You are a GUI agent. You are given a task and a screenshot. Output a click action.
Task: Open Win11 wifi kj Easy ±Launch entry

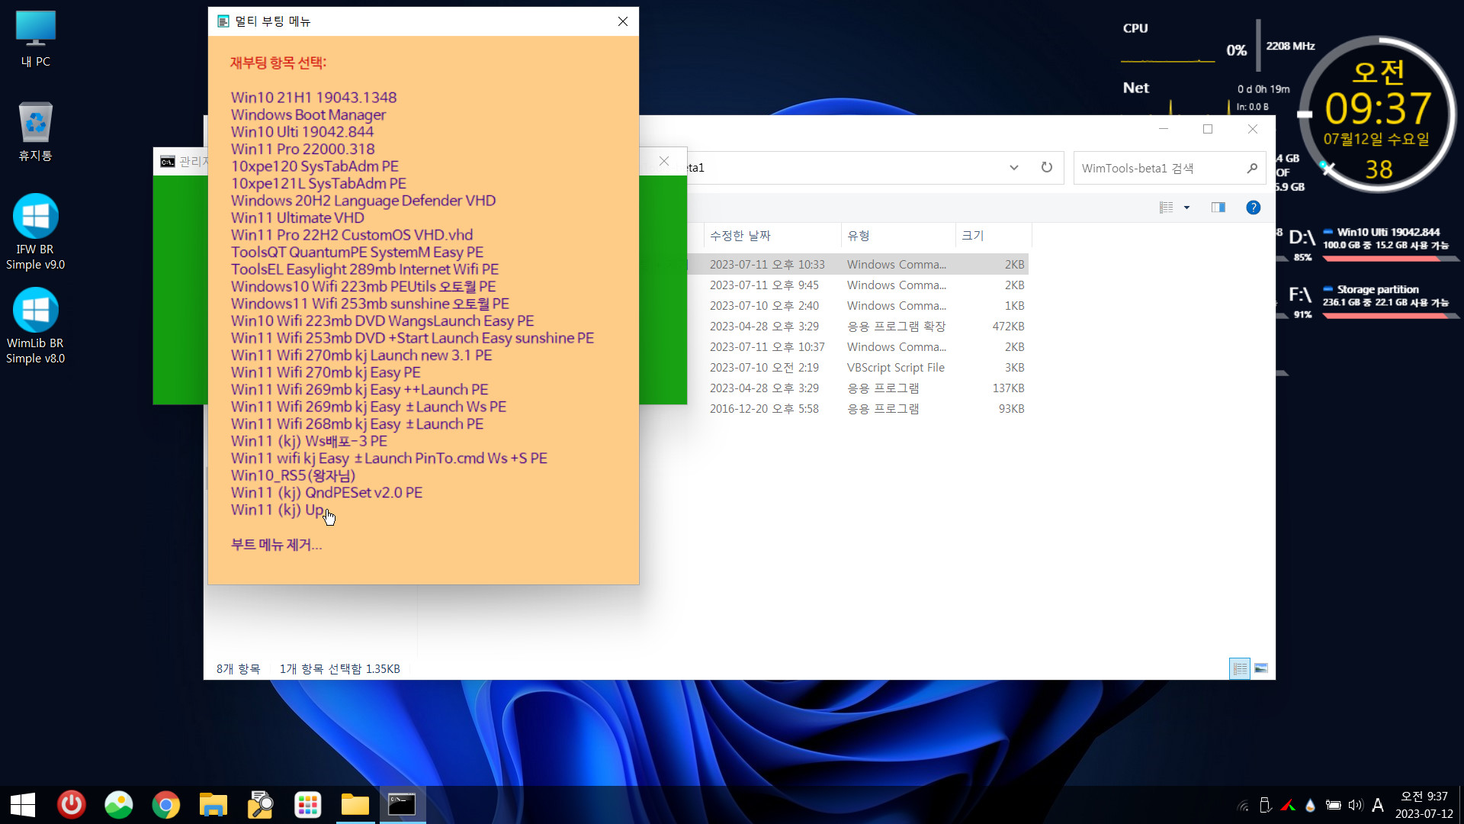coord(389,458)
